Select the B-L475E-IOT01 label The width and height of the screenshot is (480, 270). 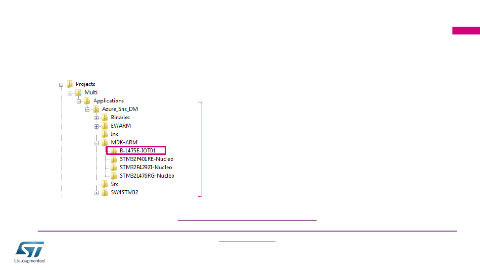[137, 151]
